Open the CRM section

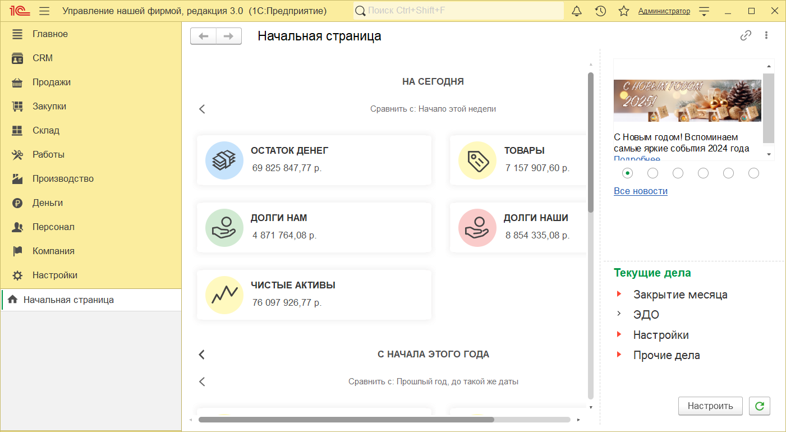[x=91, y=58]
